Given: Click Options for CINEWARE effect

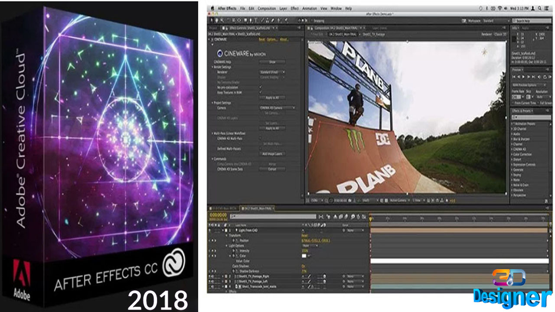Looking at the screenshot, I should point(272,39).
